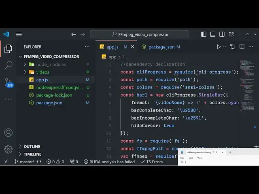
Task: Split the editor to the right
Action: click(x=242, y=46)
